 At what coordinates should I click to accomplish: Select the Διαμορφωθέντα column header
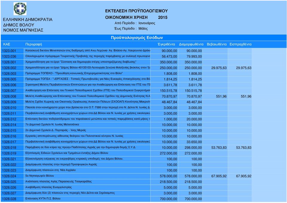point(191,44)
